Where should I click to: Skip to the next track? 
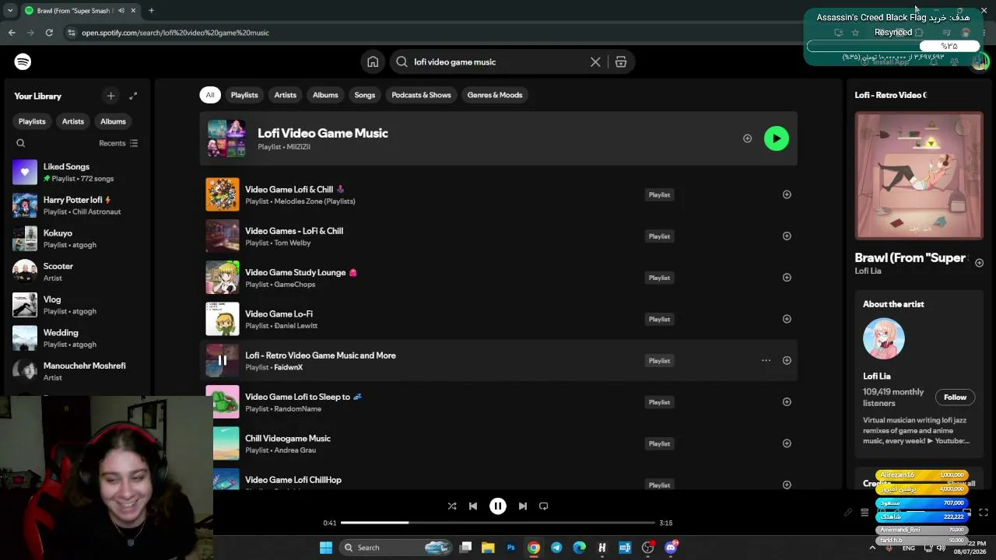point(523,506)
